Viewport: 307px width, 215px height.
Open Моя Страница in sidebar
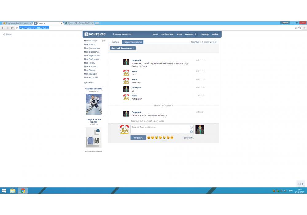(x=91, y=41)
